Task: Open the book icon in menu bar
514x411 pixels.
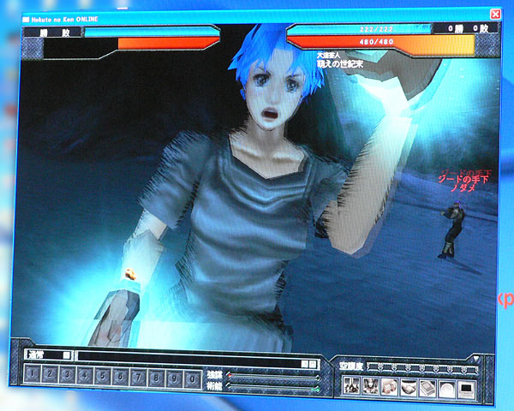Action: [427, 389]
